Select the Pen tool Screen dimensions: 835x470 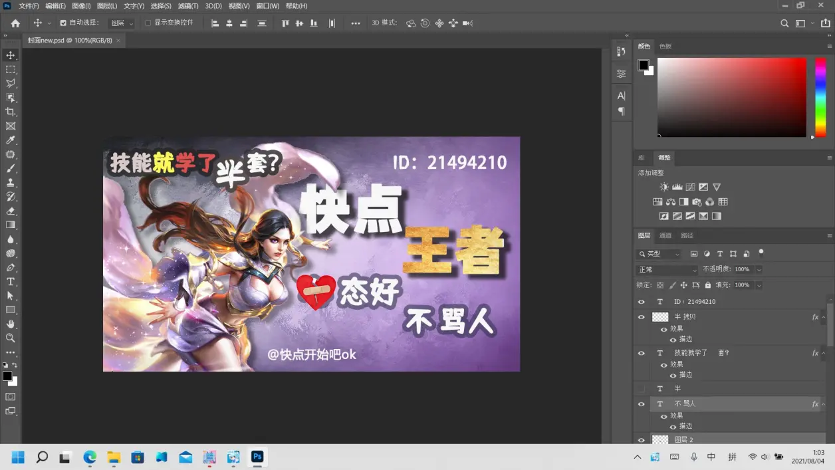[11, 268]
